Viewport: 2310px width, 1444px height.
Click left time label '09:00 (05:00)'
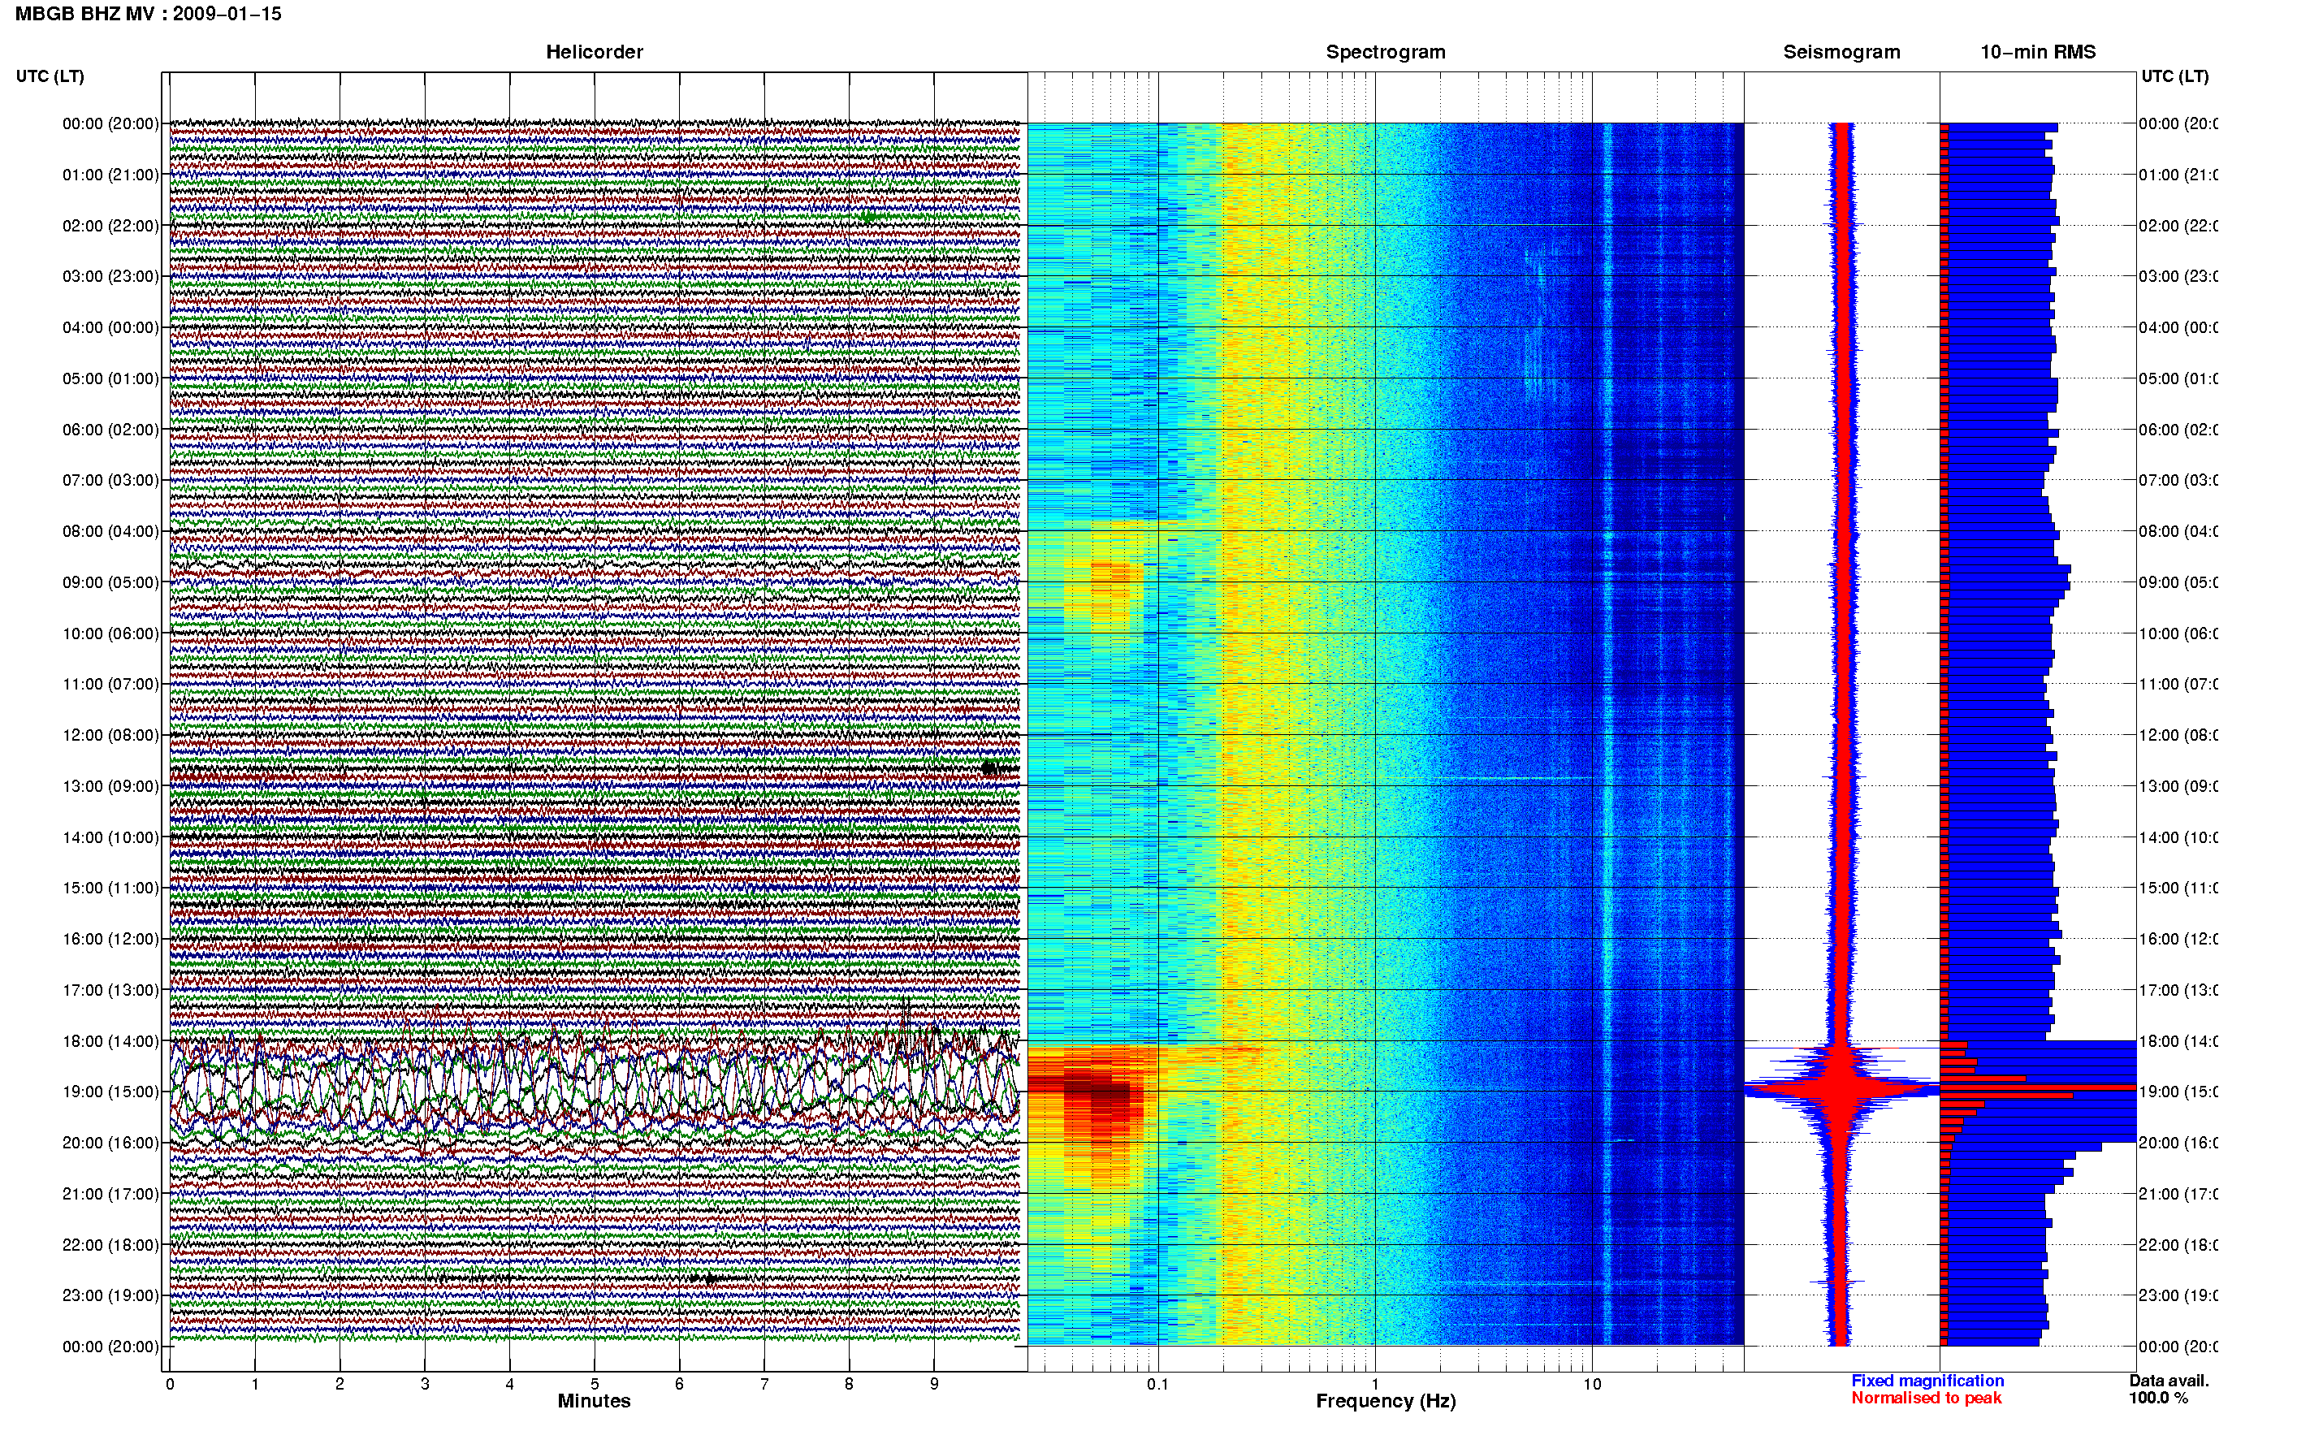(110, 582)
